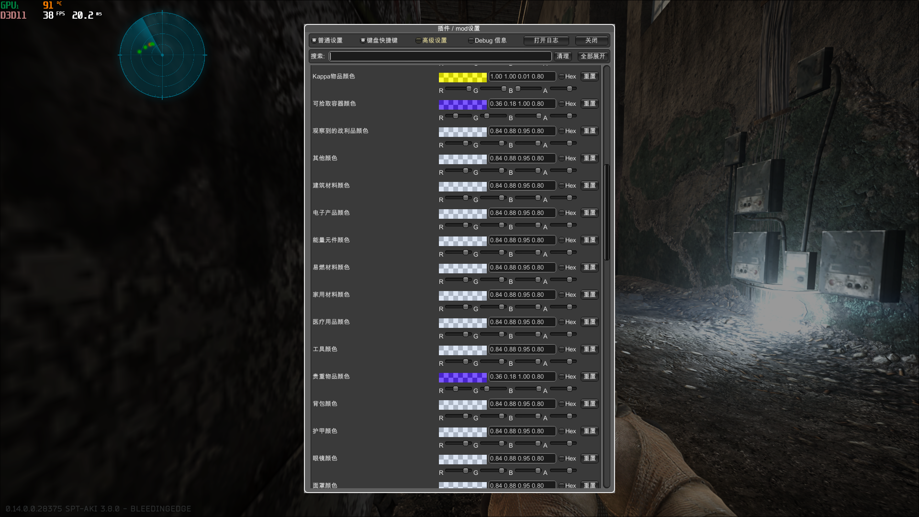Click the B slider of 能量元件颜色
919x517 pixels.
pyautogui.click(x=528, y=253)
